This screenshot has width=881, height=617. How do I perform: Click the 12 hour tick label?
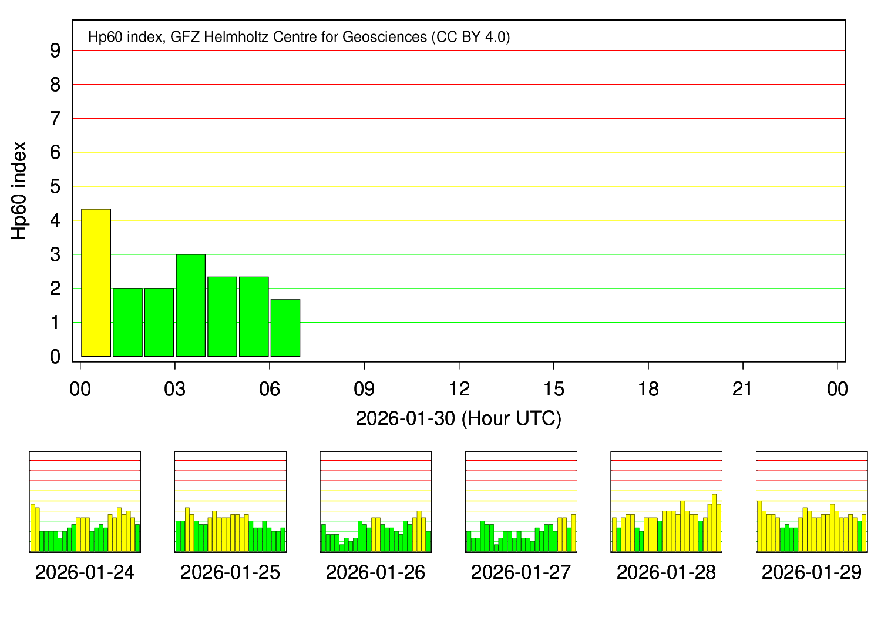[460, 388]
